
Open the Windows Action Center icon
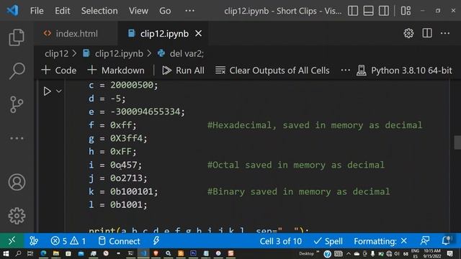[x=449, y=254]
